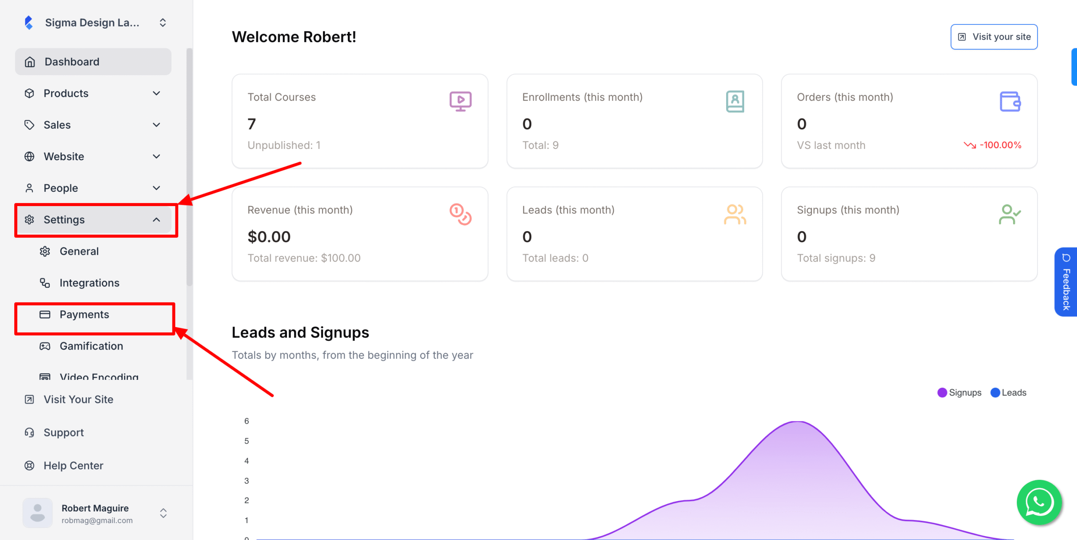Open the Payments settings
The image size is (1077, 540).
[x=84, y=314]
